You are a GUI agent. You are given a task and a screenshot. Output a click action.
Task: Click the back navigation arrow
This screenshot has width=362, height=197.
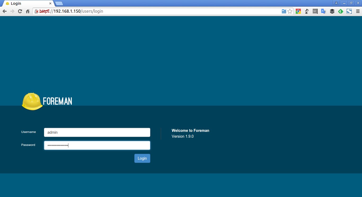(x=5, y=11)
